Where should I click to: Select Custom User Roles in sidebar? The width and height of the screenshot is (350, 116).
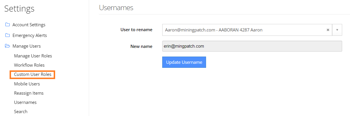pyautogui.click(x=33, y=74)
